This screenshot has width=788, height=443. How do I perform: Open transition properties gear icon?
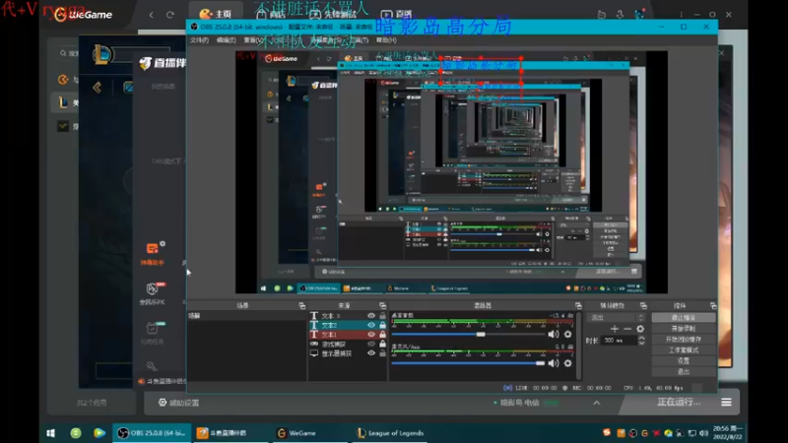click(640, 329)
